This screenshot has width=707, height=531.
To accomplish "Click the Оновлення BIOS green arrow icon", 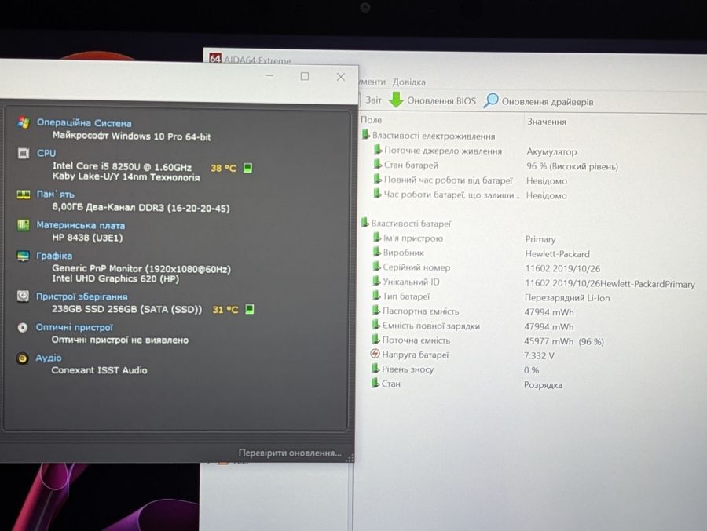I will (396, 100).
